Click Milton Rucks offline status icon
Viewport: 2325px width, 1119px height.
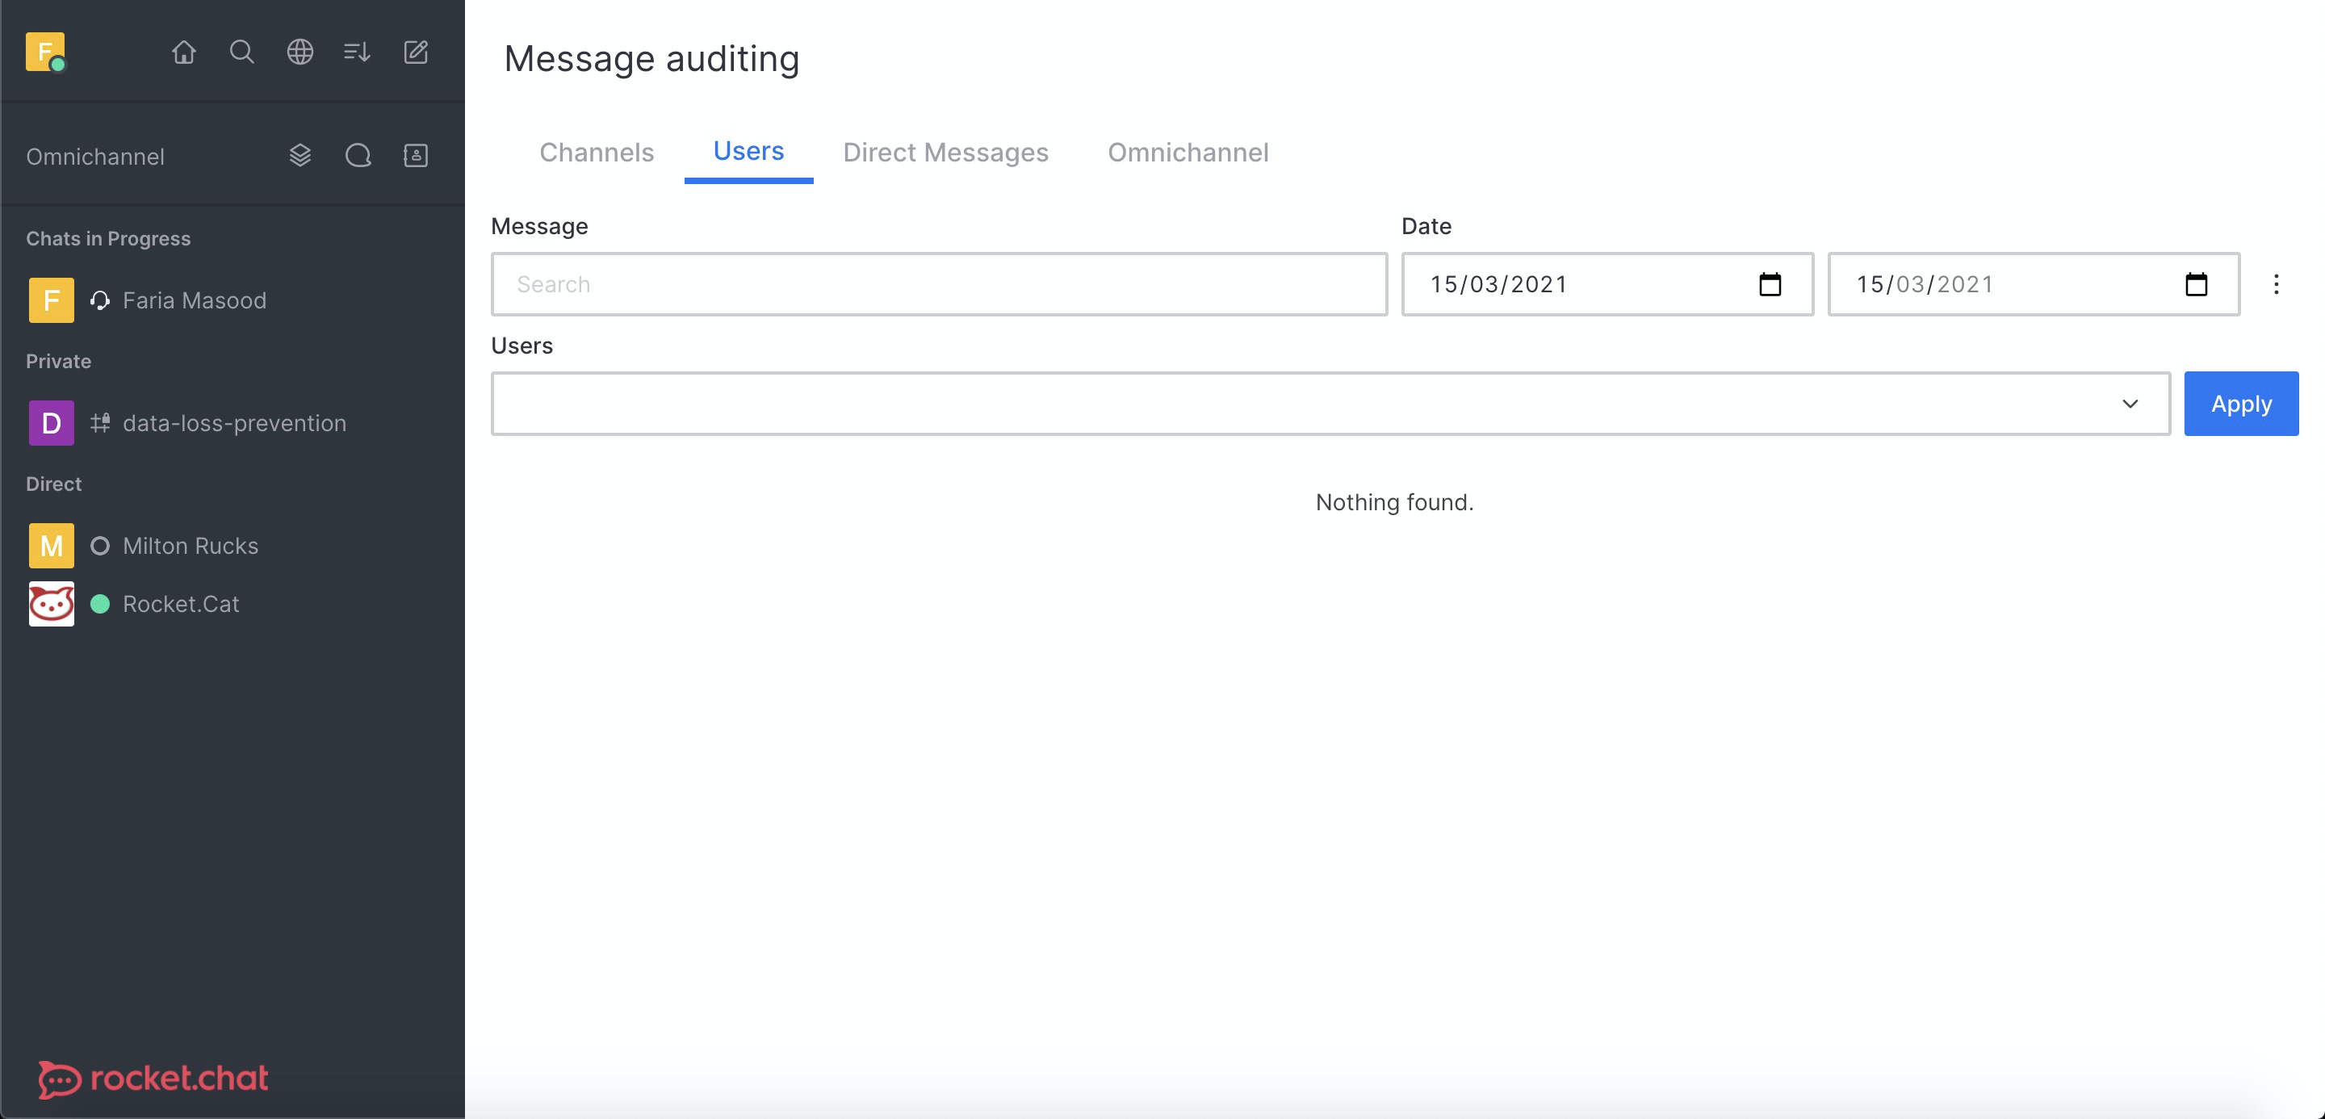100,545
